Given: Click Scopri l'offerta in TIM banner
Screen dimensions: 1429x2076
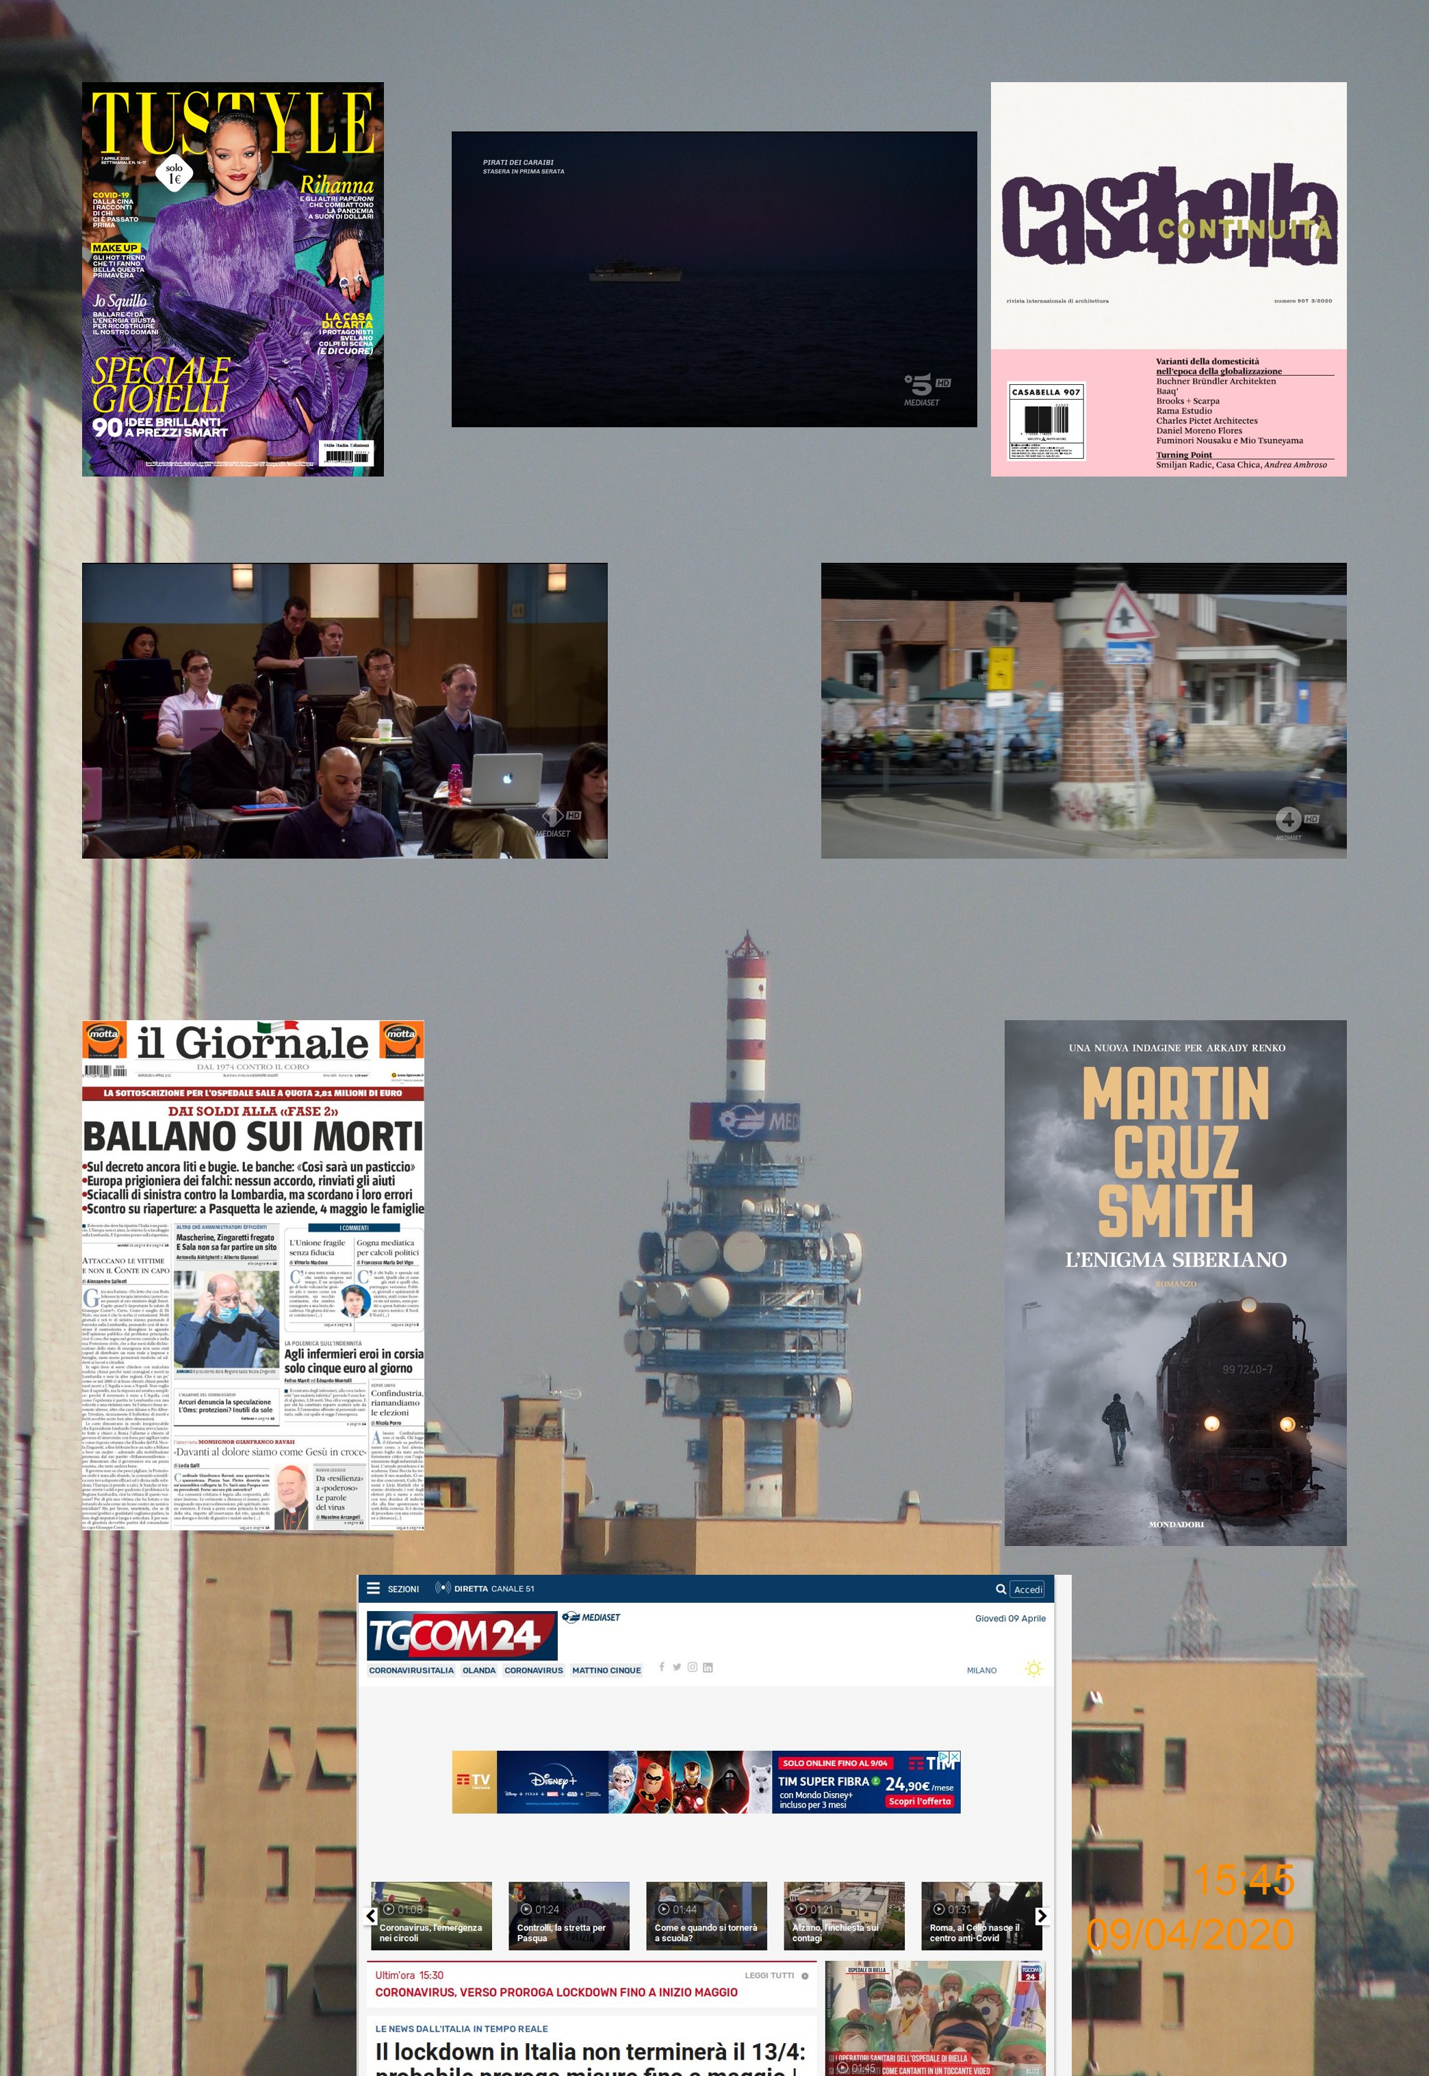Looking at the screenshot, I should click(x=920, y=1801).
